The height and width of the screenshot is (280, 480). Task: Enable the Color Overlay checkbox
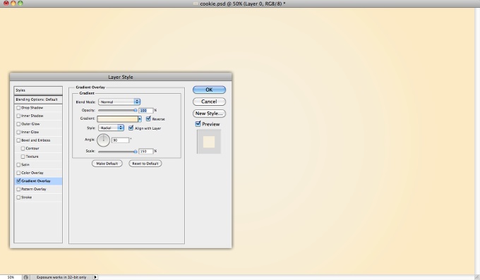tap(18, 173)
